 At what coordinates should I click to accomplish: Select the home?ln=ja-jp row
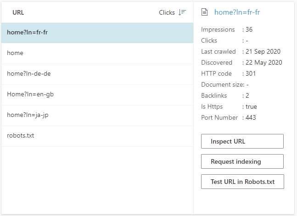(97, 116)
